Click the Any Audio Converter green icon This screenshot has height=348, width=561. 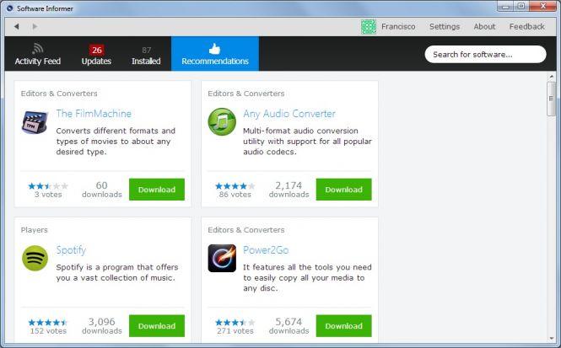pyautogui.click(x=222, y=122)
